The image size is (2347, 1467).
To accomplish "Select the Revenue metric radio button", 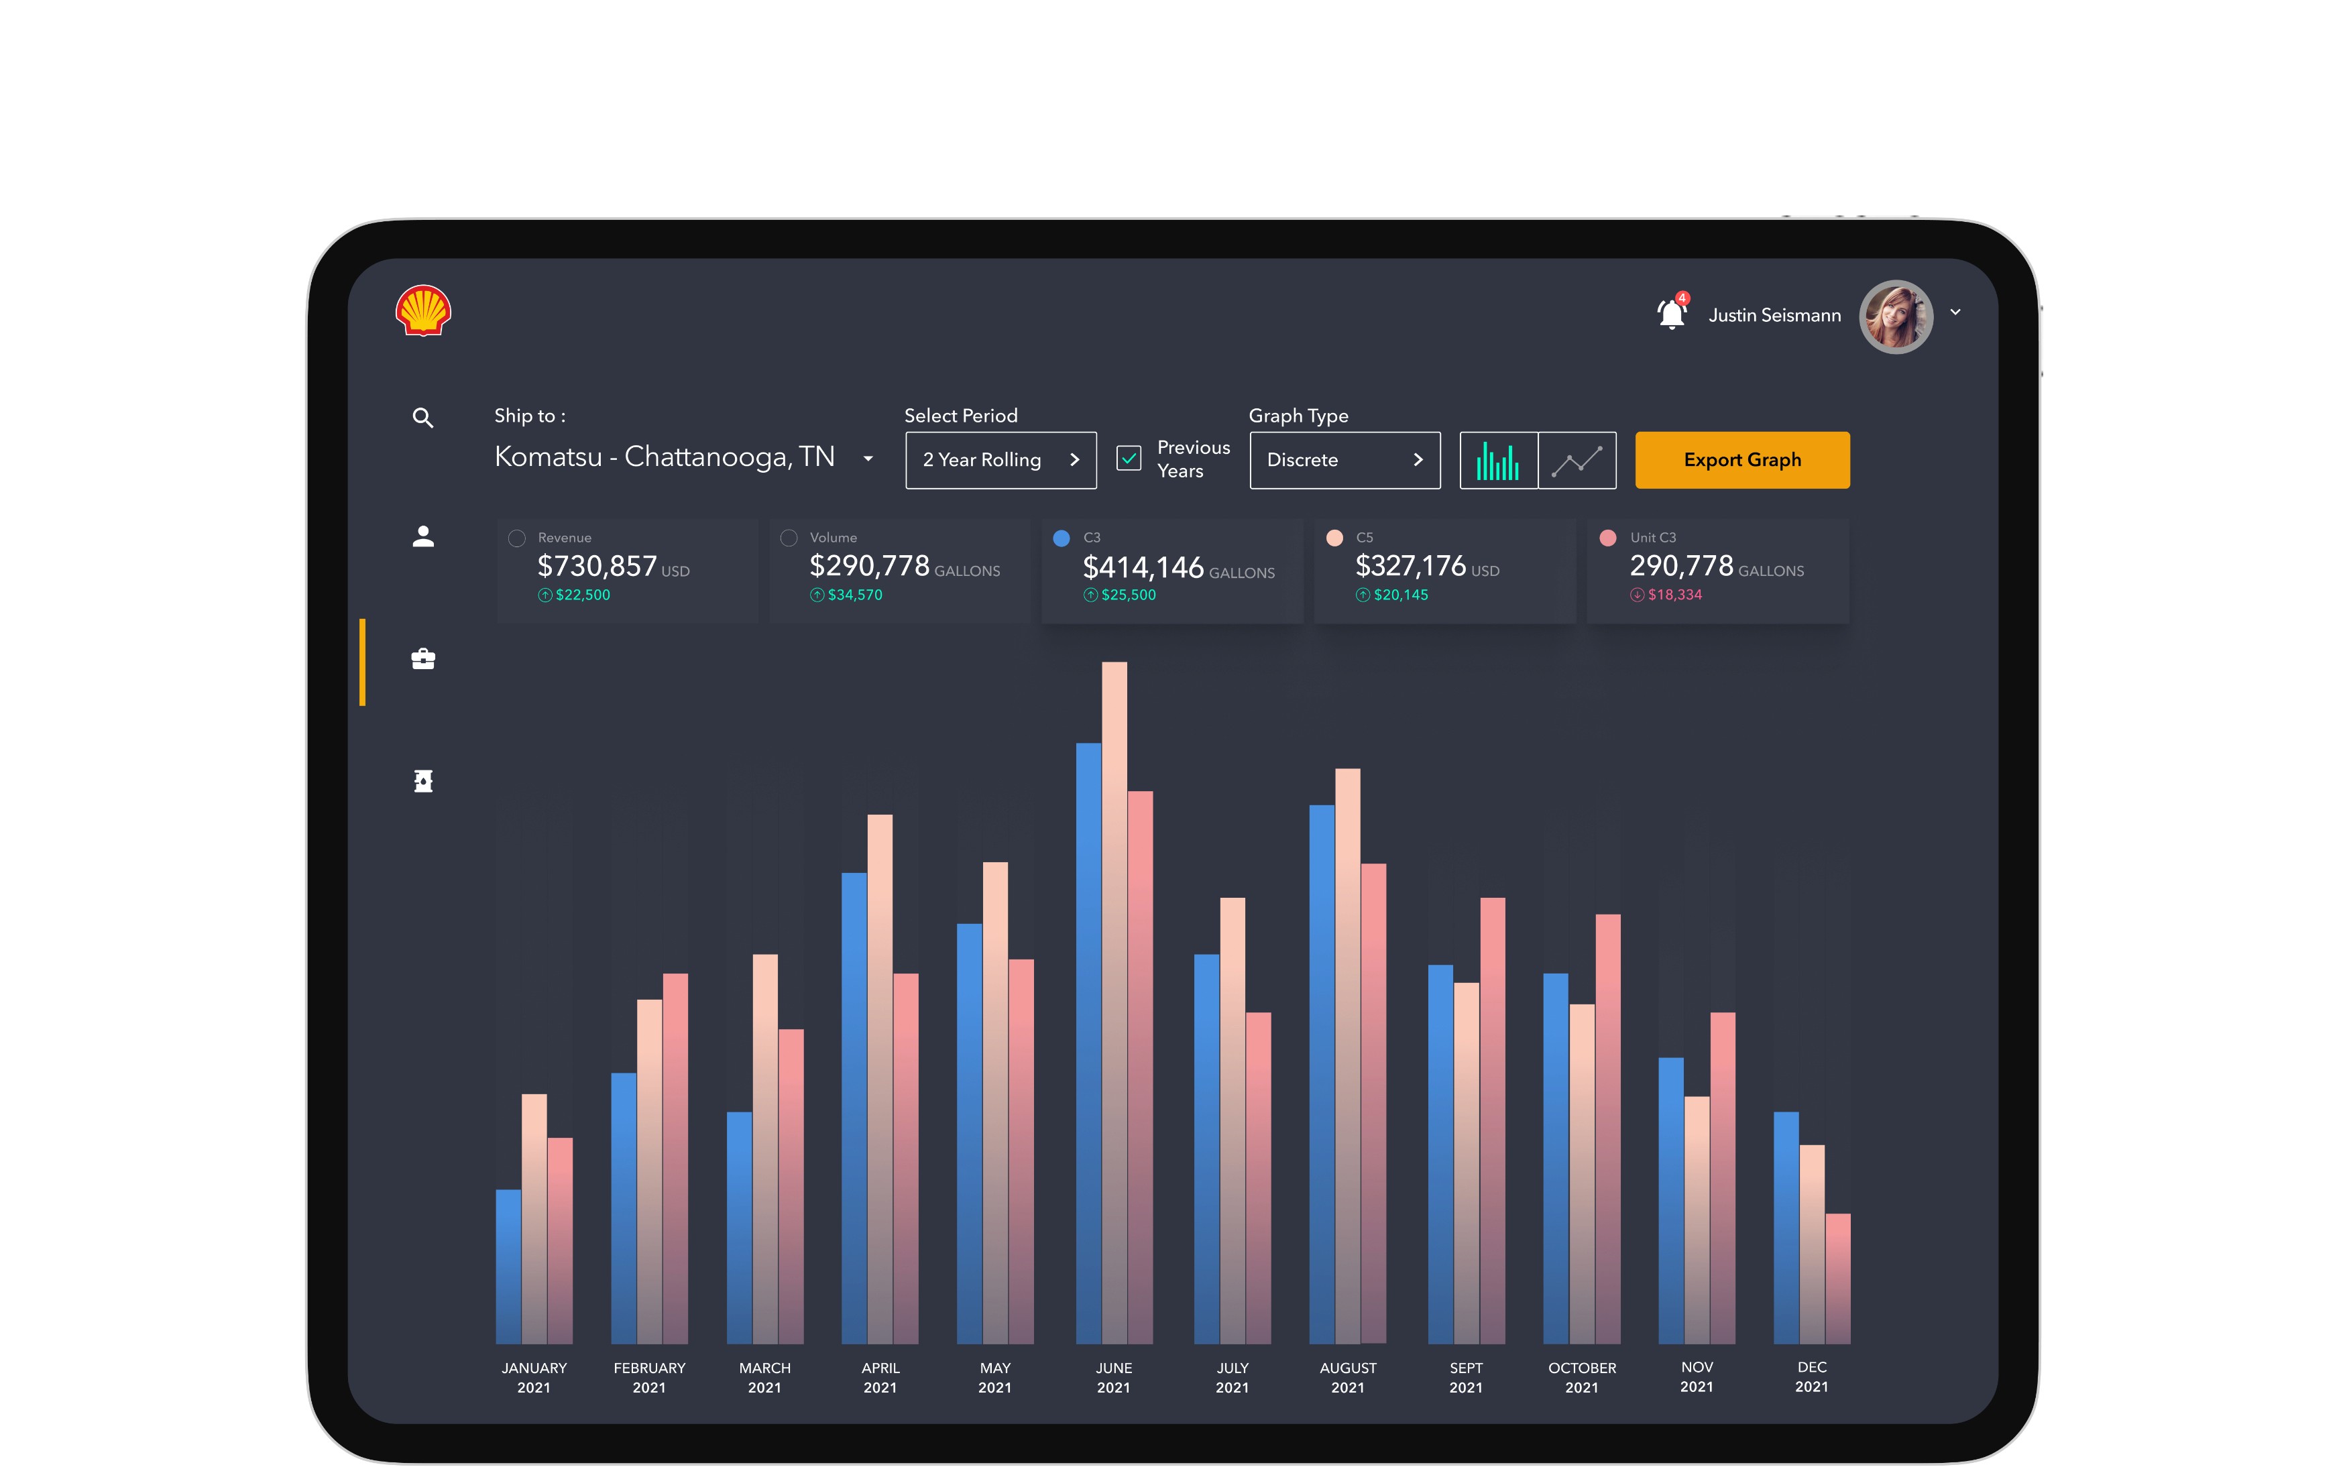I will coord(517,538).
